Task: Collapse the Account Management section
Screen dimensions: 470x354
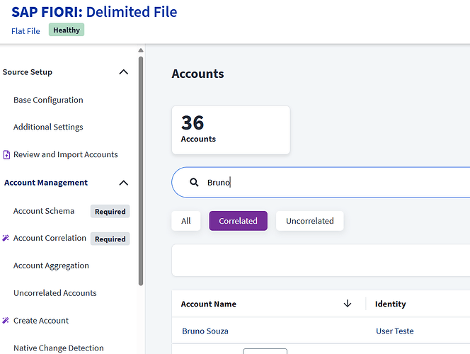Action: pos(124,183)
